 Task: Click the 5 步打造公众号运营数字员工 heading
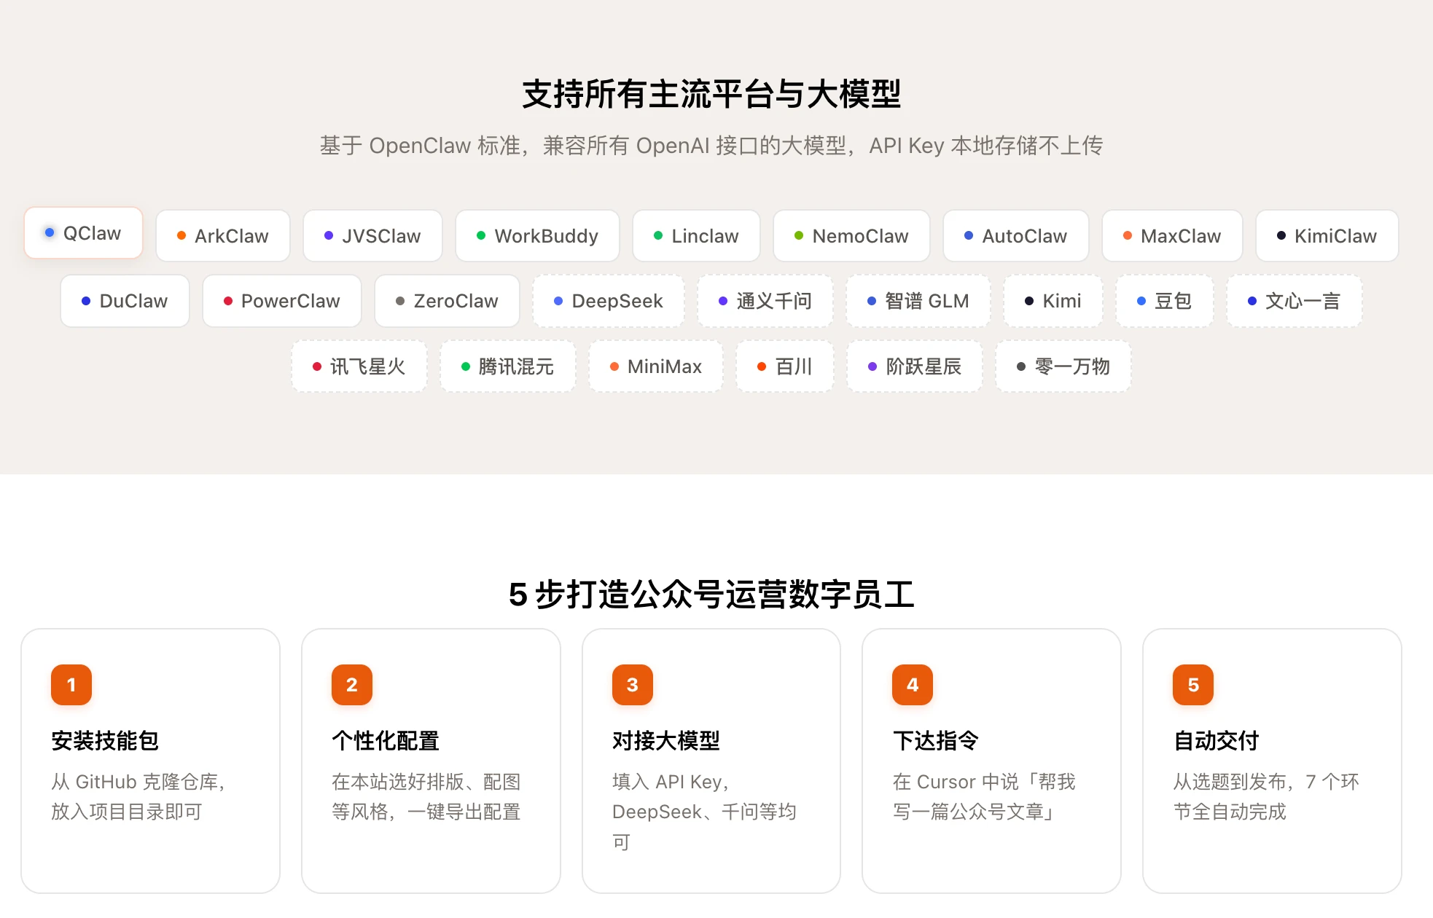712,595
